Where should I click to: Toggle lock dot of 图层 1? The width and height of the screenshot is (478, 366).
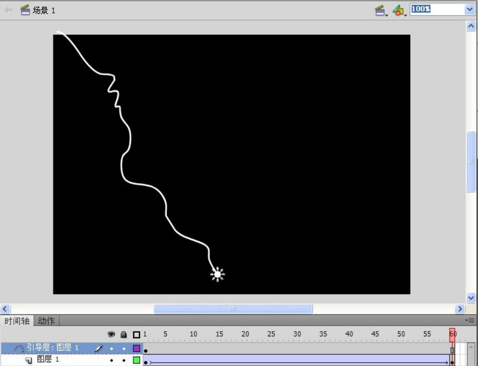click(x=124, y=360)
